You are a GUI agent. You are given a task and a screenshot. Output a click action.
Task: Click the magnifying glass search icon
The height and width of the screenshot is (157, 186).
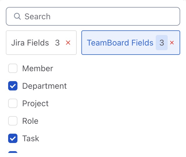click(17, 16)
